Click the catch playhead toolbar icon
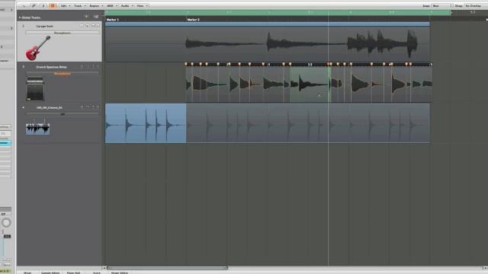The image size is (488, 274). (43, 5)
